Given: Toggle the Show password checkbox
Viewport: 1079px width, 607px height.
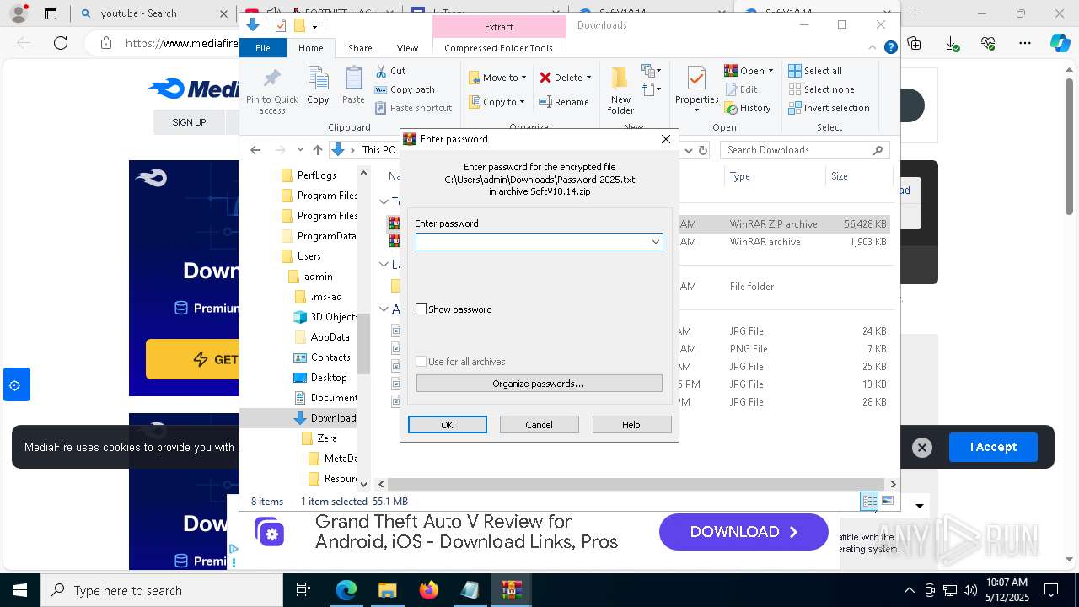Looking at the screenshot, I should [421, 309].
